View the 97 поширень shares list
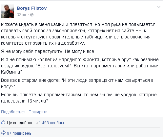The height and width of the screenshot is (137, 163). pyautogui.click(x=19, y=133)
